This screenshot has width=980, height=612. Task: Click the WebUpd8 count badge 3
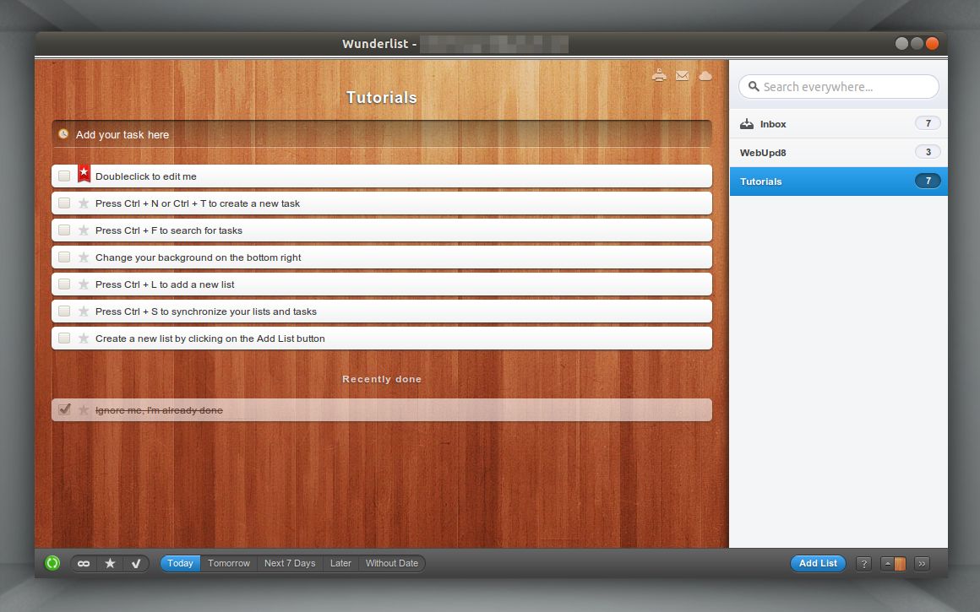(x=928, y=152)
